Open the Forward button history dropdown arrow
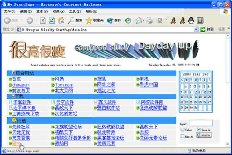This screenshot has height=155, width=232. [36, 20]
